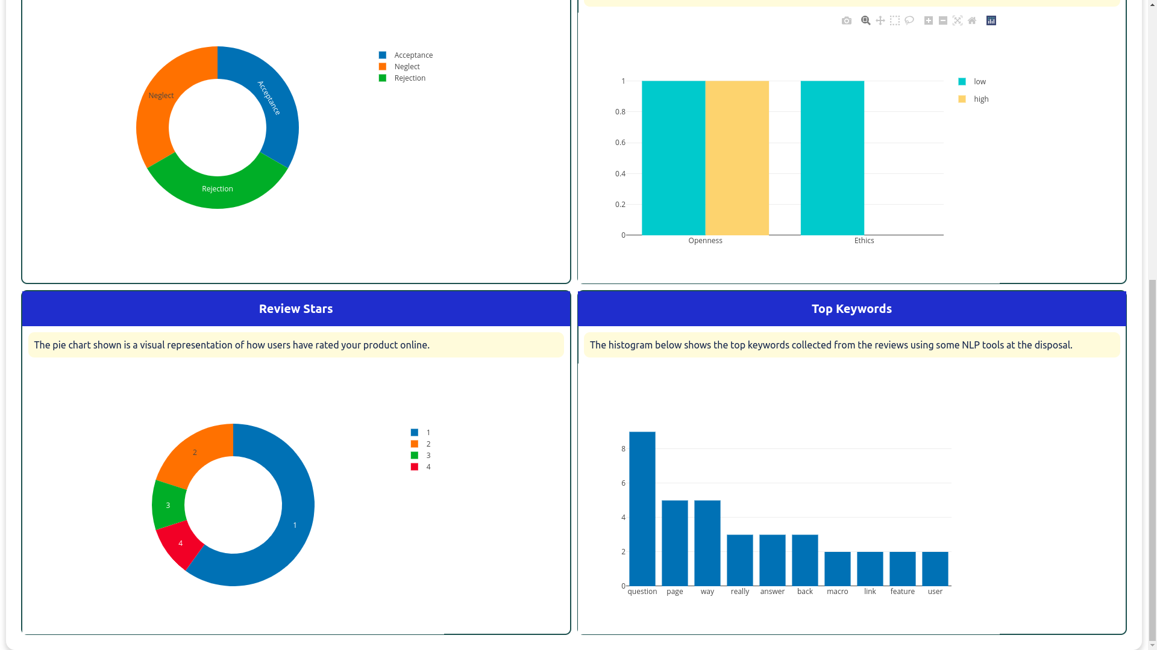
Task: Select the Pan tool in plot modebar
Action: coord(880,21)
